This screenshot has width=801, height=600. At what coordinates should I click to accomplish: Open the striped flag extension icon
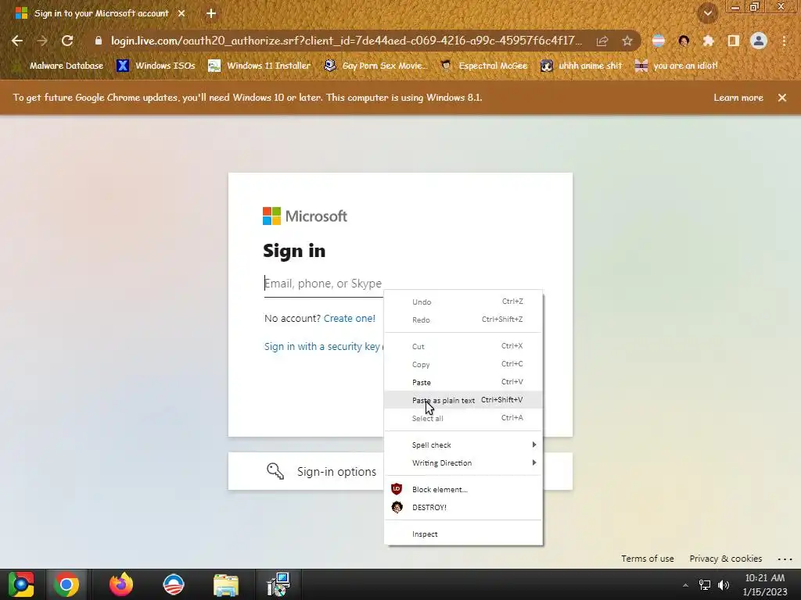659,41
